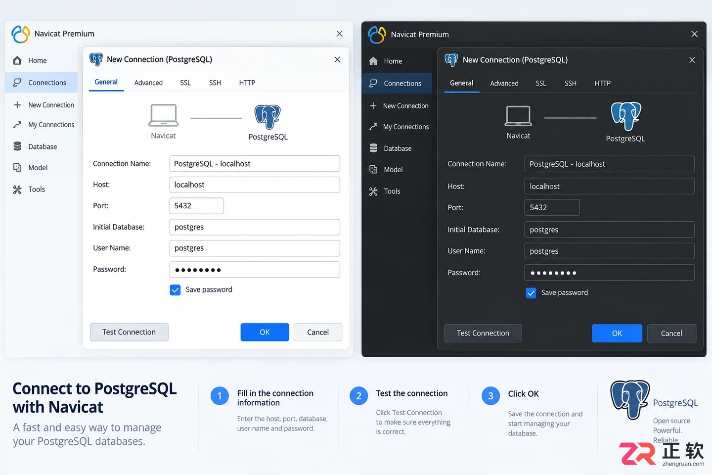The height and width of the screenshot is (475, 712).
Task: Toggle Save password checkbox in light dialog
Action: point(175,290)
